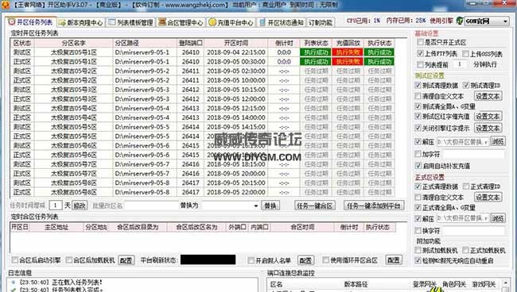Select the task row at 2018-09-05 02:30:00
517x292 pixels.
coord(203,71)
